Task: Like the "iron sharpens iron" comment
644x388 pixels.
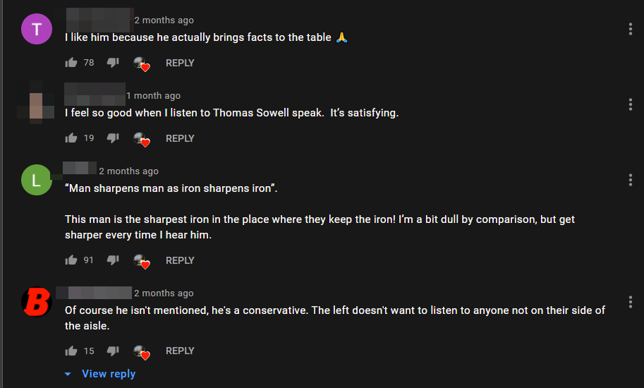Action: click(x=71, y=260)
